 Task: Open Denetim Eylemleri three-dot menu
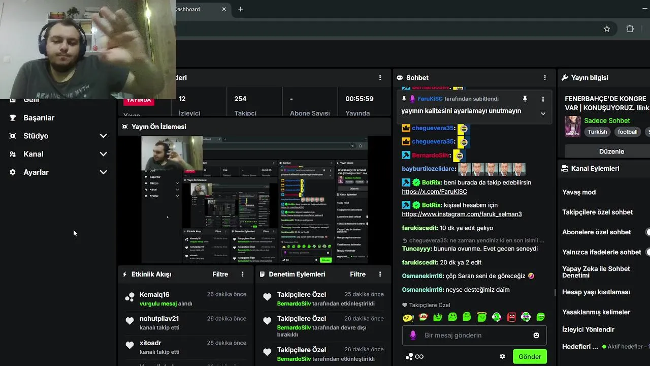380,274
